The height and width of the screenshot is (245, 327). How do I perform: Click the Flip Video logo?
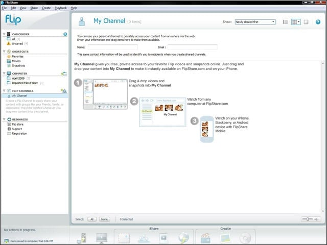click(13, 20)
